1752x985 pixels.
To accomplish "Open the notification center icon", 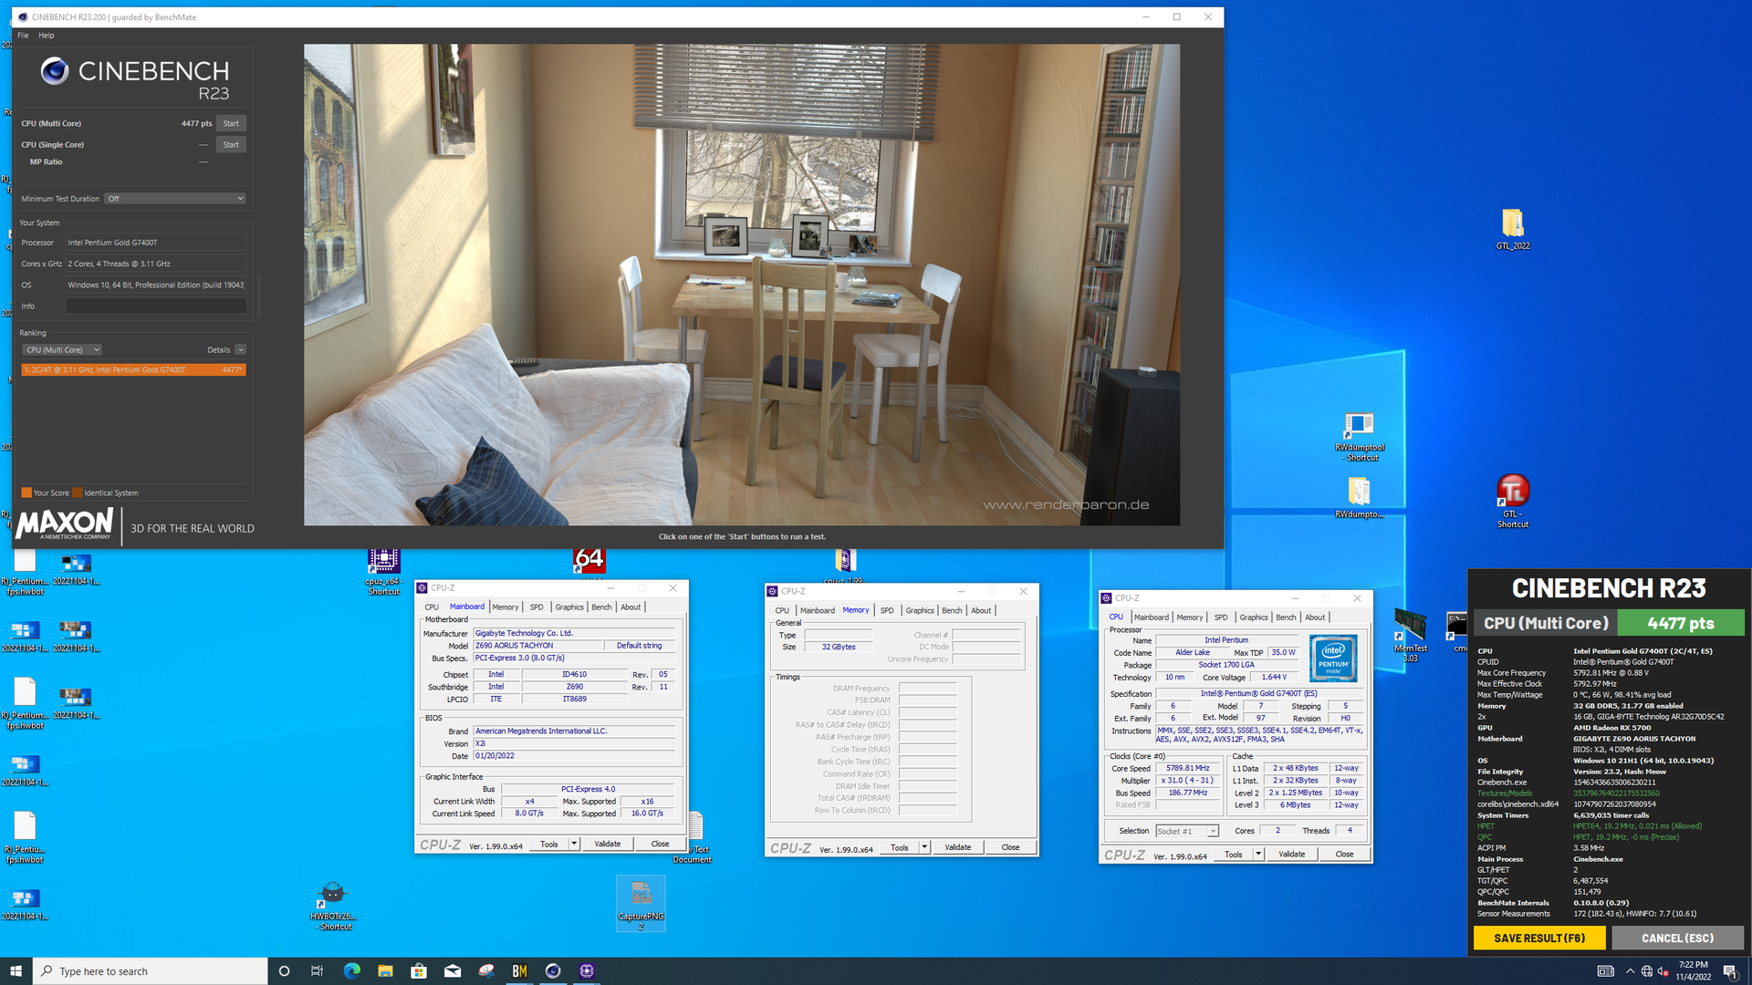I will click(x=1730, y=970).
